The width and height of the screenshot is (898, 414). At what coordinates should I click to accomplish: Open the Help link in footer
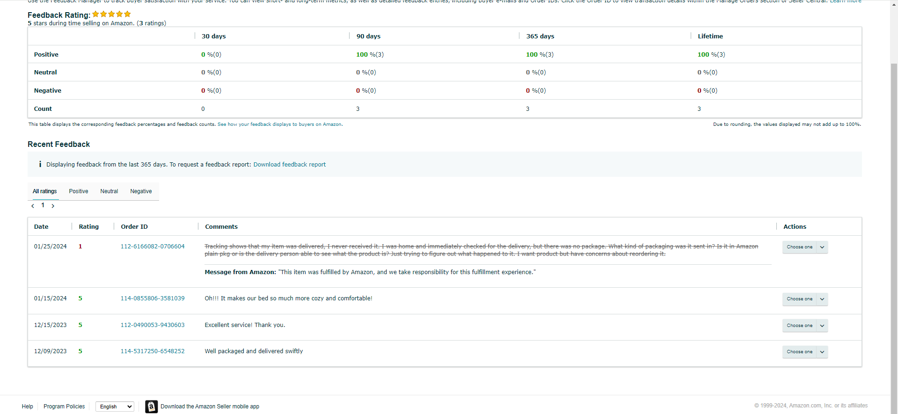[x=28, y=407]
